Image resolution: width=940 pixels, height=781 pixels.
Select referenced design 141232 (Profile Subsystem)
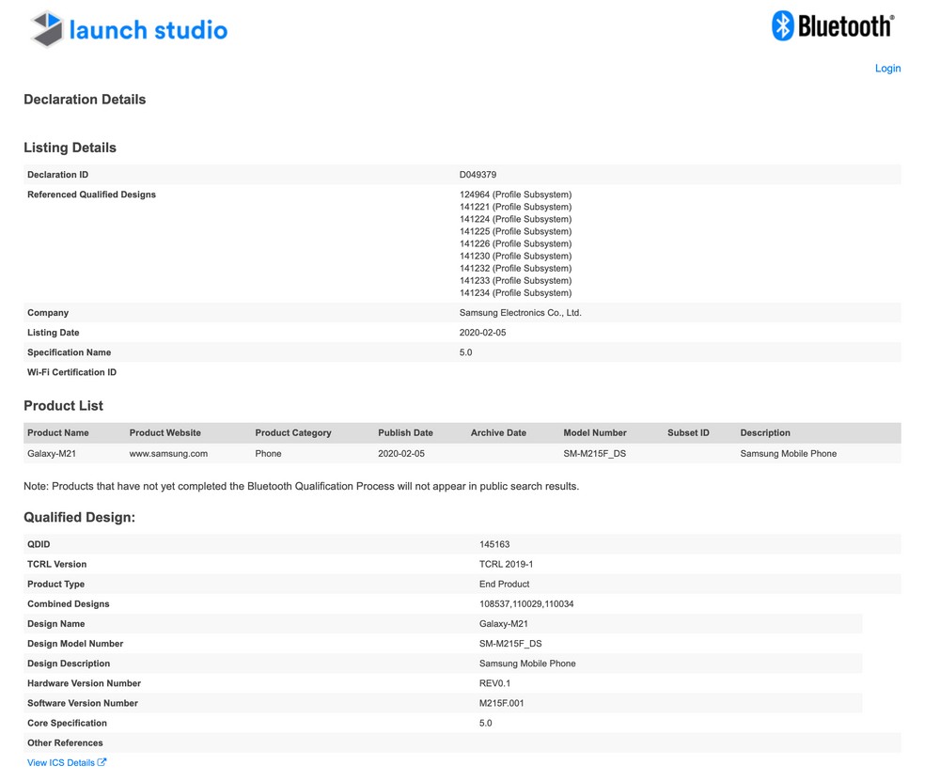[x=515, y=268]
